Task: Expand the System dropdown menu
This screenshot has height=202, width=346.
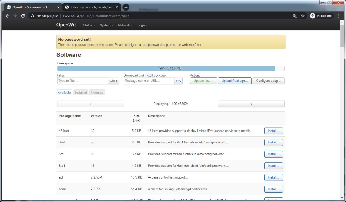Action: coord(106,25)
